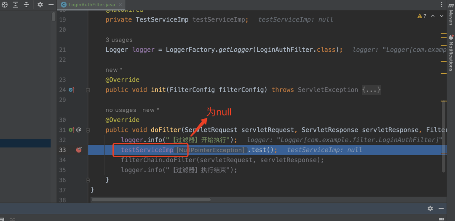This screenshot has height=221, width=455.
Task: Go to previous highlighted problem arrow
Action: pyautogui.click(x=433, y=16)
